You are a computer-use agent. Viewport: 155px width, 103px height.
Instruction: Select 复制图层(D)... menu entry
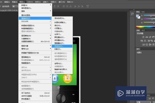(x=35, y=8)
